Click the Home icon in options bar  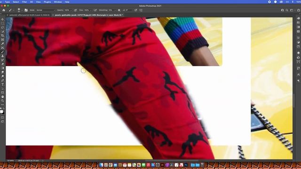(x=4, y=10)
